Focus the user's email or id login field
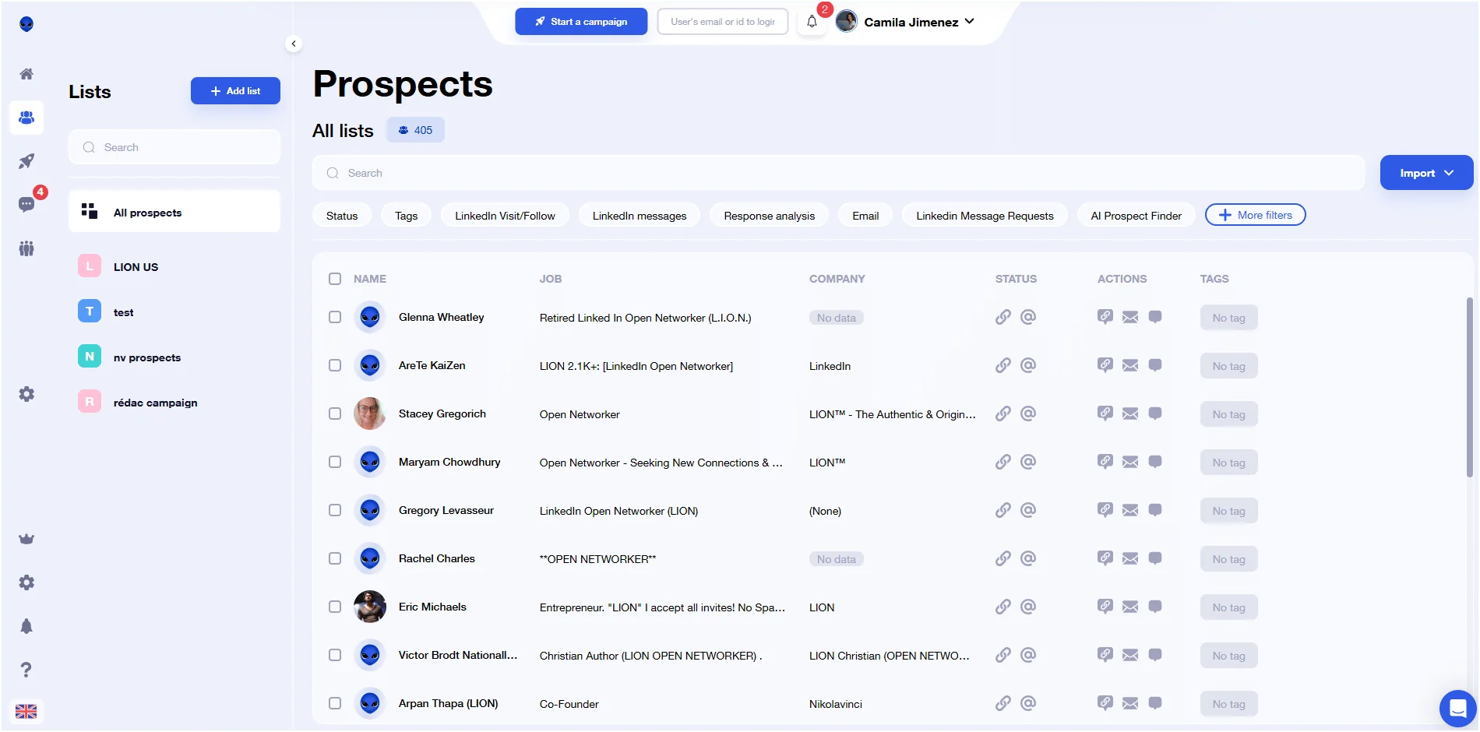This screenshot has width=1480, height=732. pyautogui.click(x=722, y=22)
